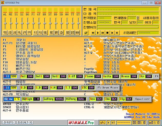Image resolution: width=162 pixels, height=126 pixels.
Task: Select the Piano 100 volume field
Action: pyautogui.click(x=93, y=76)
